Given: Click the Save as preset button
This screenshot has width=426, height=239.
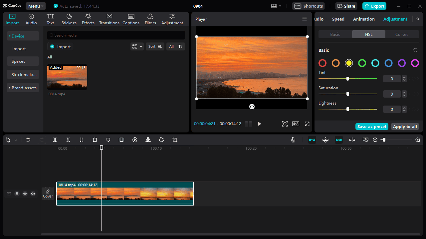Looking at the screenshot, I should click(372, 126).
